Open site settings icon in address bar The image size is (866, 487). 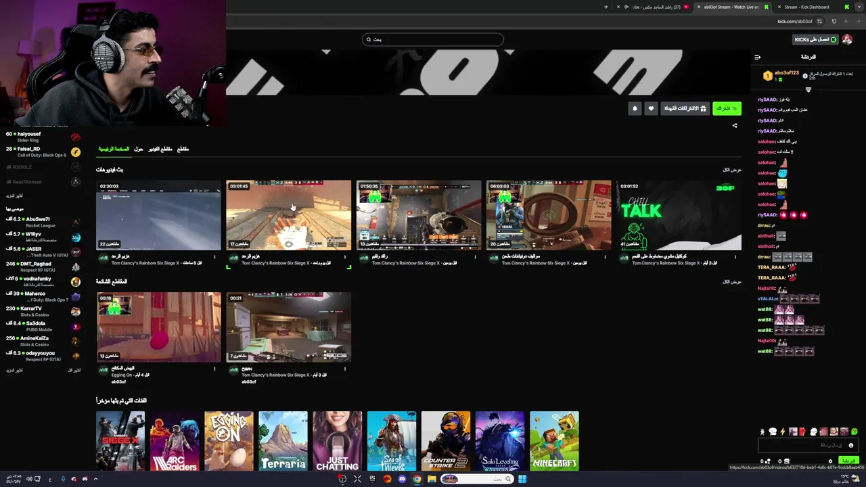pyautogui.click(x=819, y=22)
